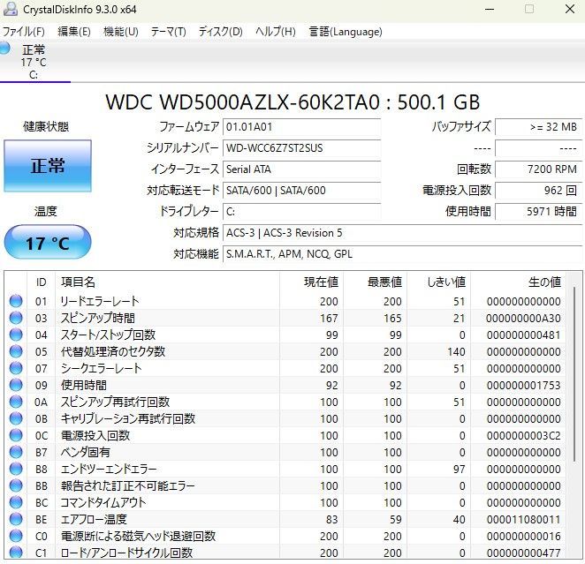Click status orb of row 03 スピンアップ時間
This screenshot has height=564, width=585.
tap(16, 318)
